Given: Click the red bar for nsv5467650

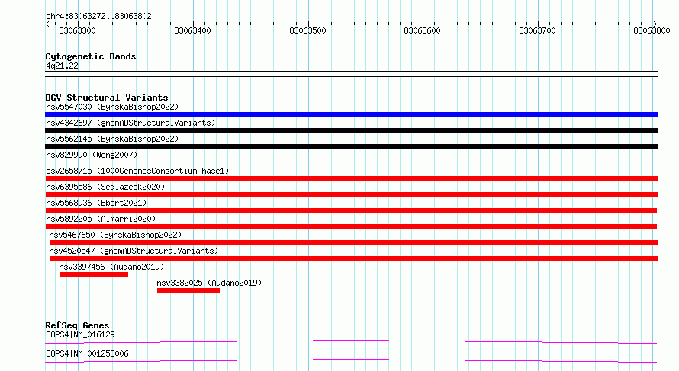Looking at the screenshot, I should click(353, 242).
